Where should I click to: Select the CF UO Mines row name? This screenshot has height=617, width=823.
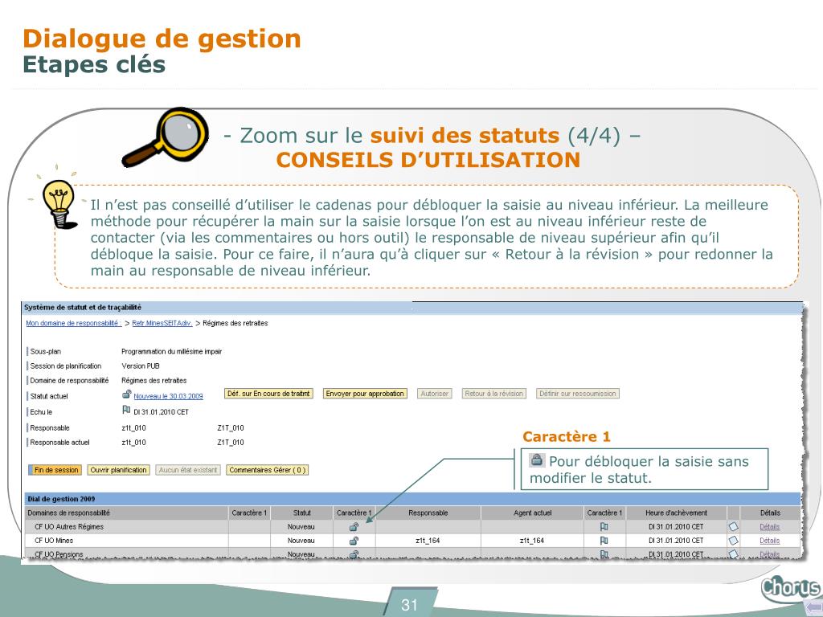54,541
